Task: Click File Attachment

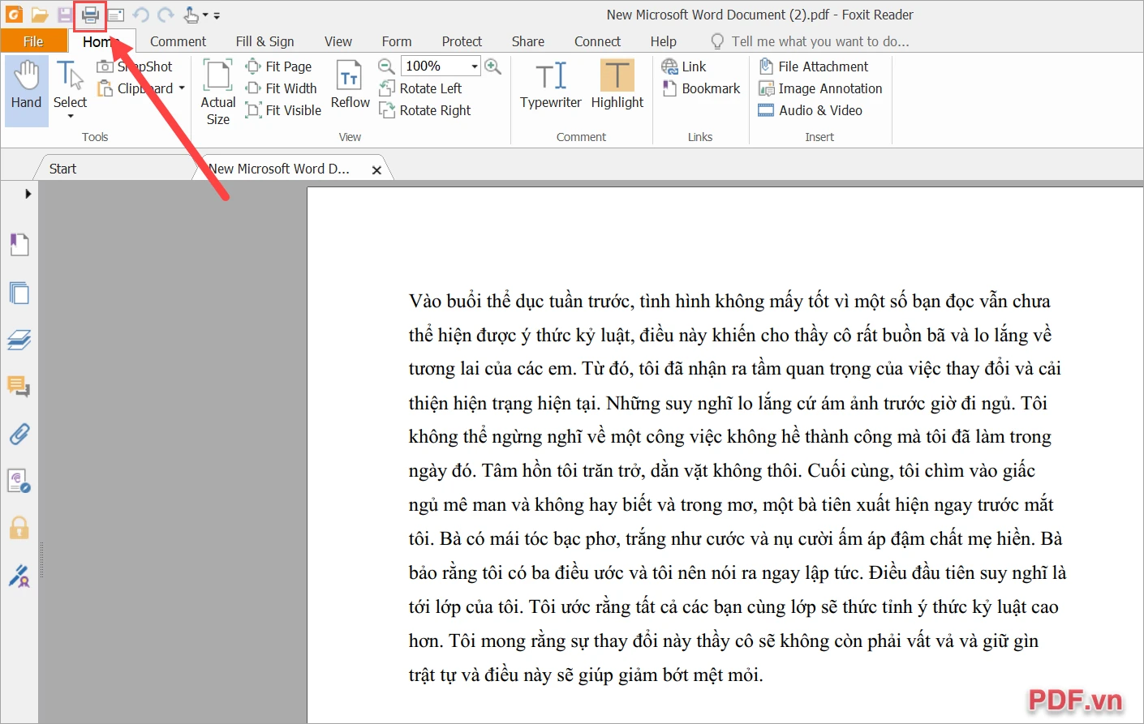Action: (813, 66)
